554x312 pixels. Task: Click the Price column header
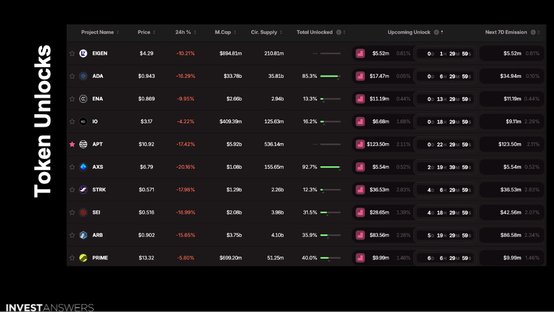coord(144,32)
